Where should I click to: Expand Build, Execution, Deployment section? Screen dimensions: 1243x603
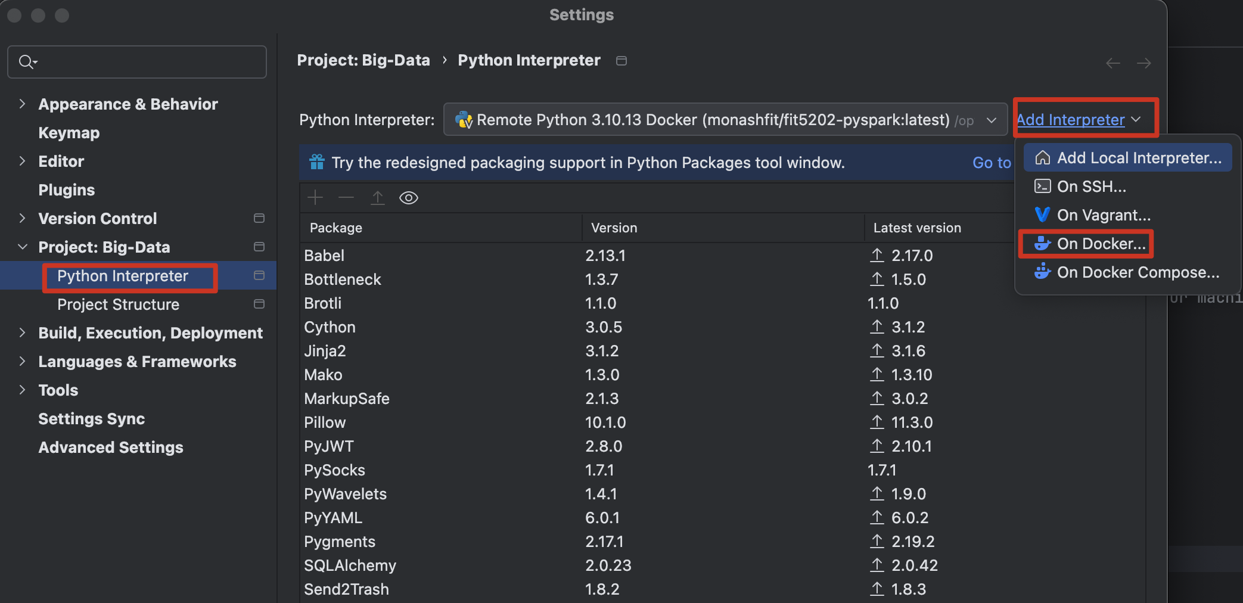pos(22,332)
